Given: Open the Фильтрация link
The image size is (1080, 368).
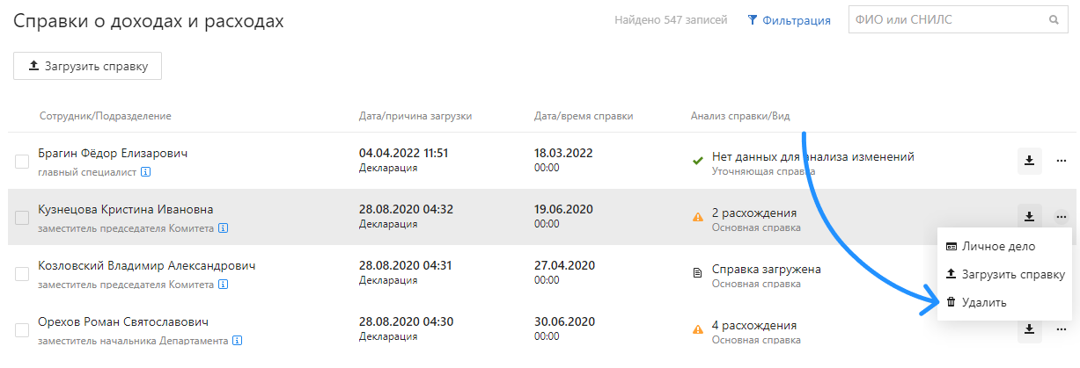Looking at the screenshot, I should [x=789, y=20].
